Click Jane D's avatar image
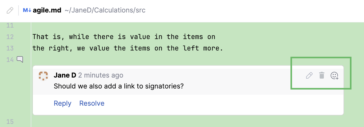Viewport: 364px width, 127px height. 43,76
